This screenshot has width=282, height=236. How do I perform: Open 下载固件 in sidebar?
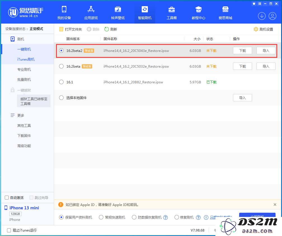point(24,136)
